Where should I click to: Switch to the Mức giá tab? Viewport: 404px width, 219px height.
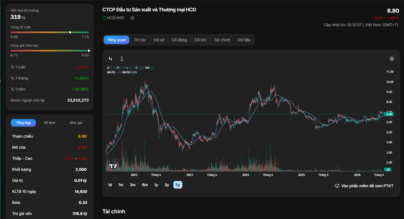(76, 123)
